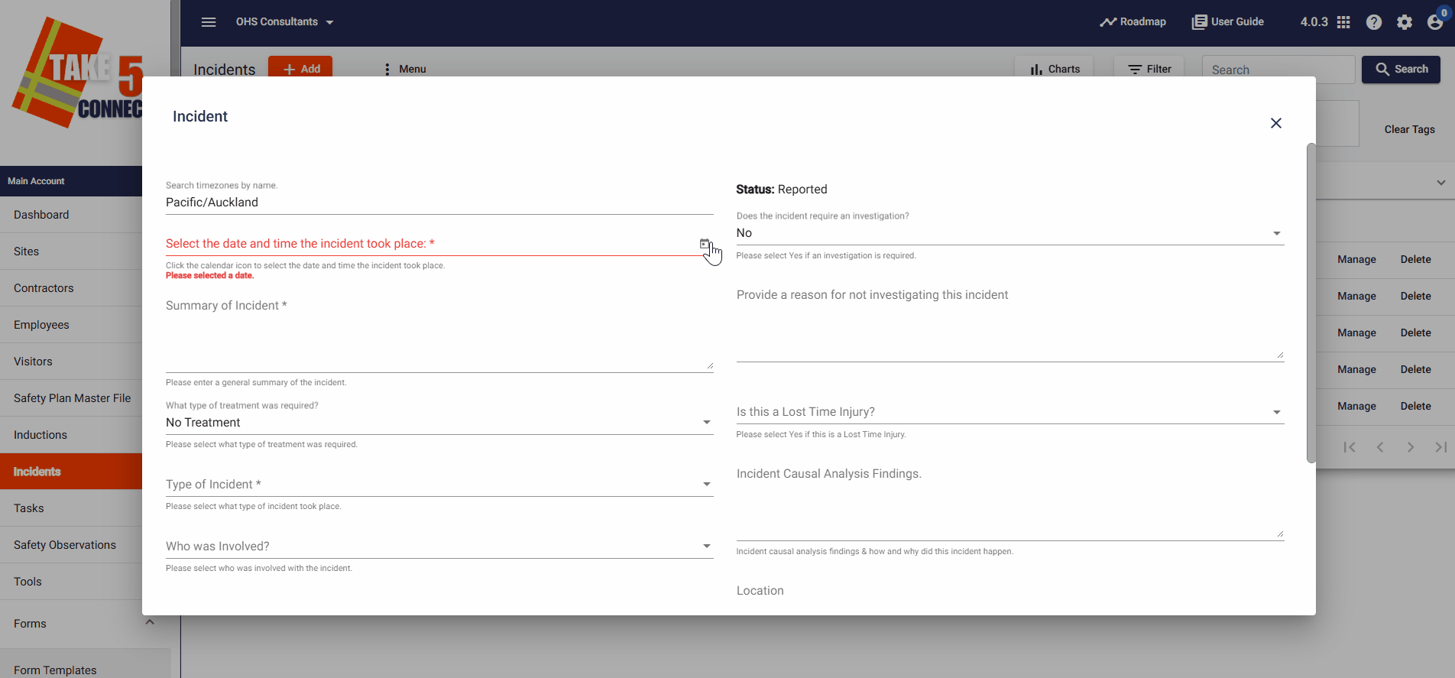Open Form Templates in sidebar
The width and height of the screenshot is (1455, 678).
(x=55, y=670)
